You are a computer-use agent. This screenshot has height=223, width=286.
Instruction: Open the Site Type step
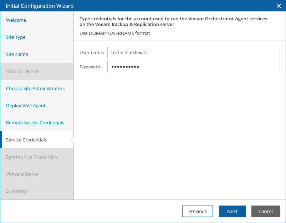coord(16,37)
